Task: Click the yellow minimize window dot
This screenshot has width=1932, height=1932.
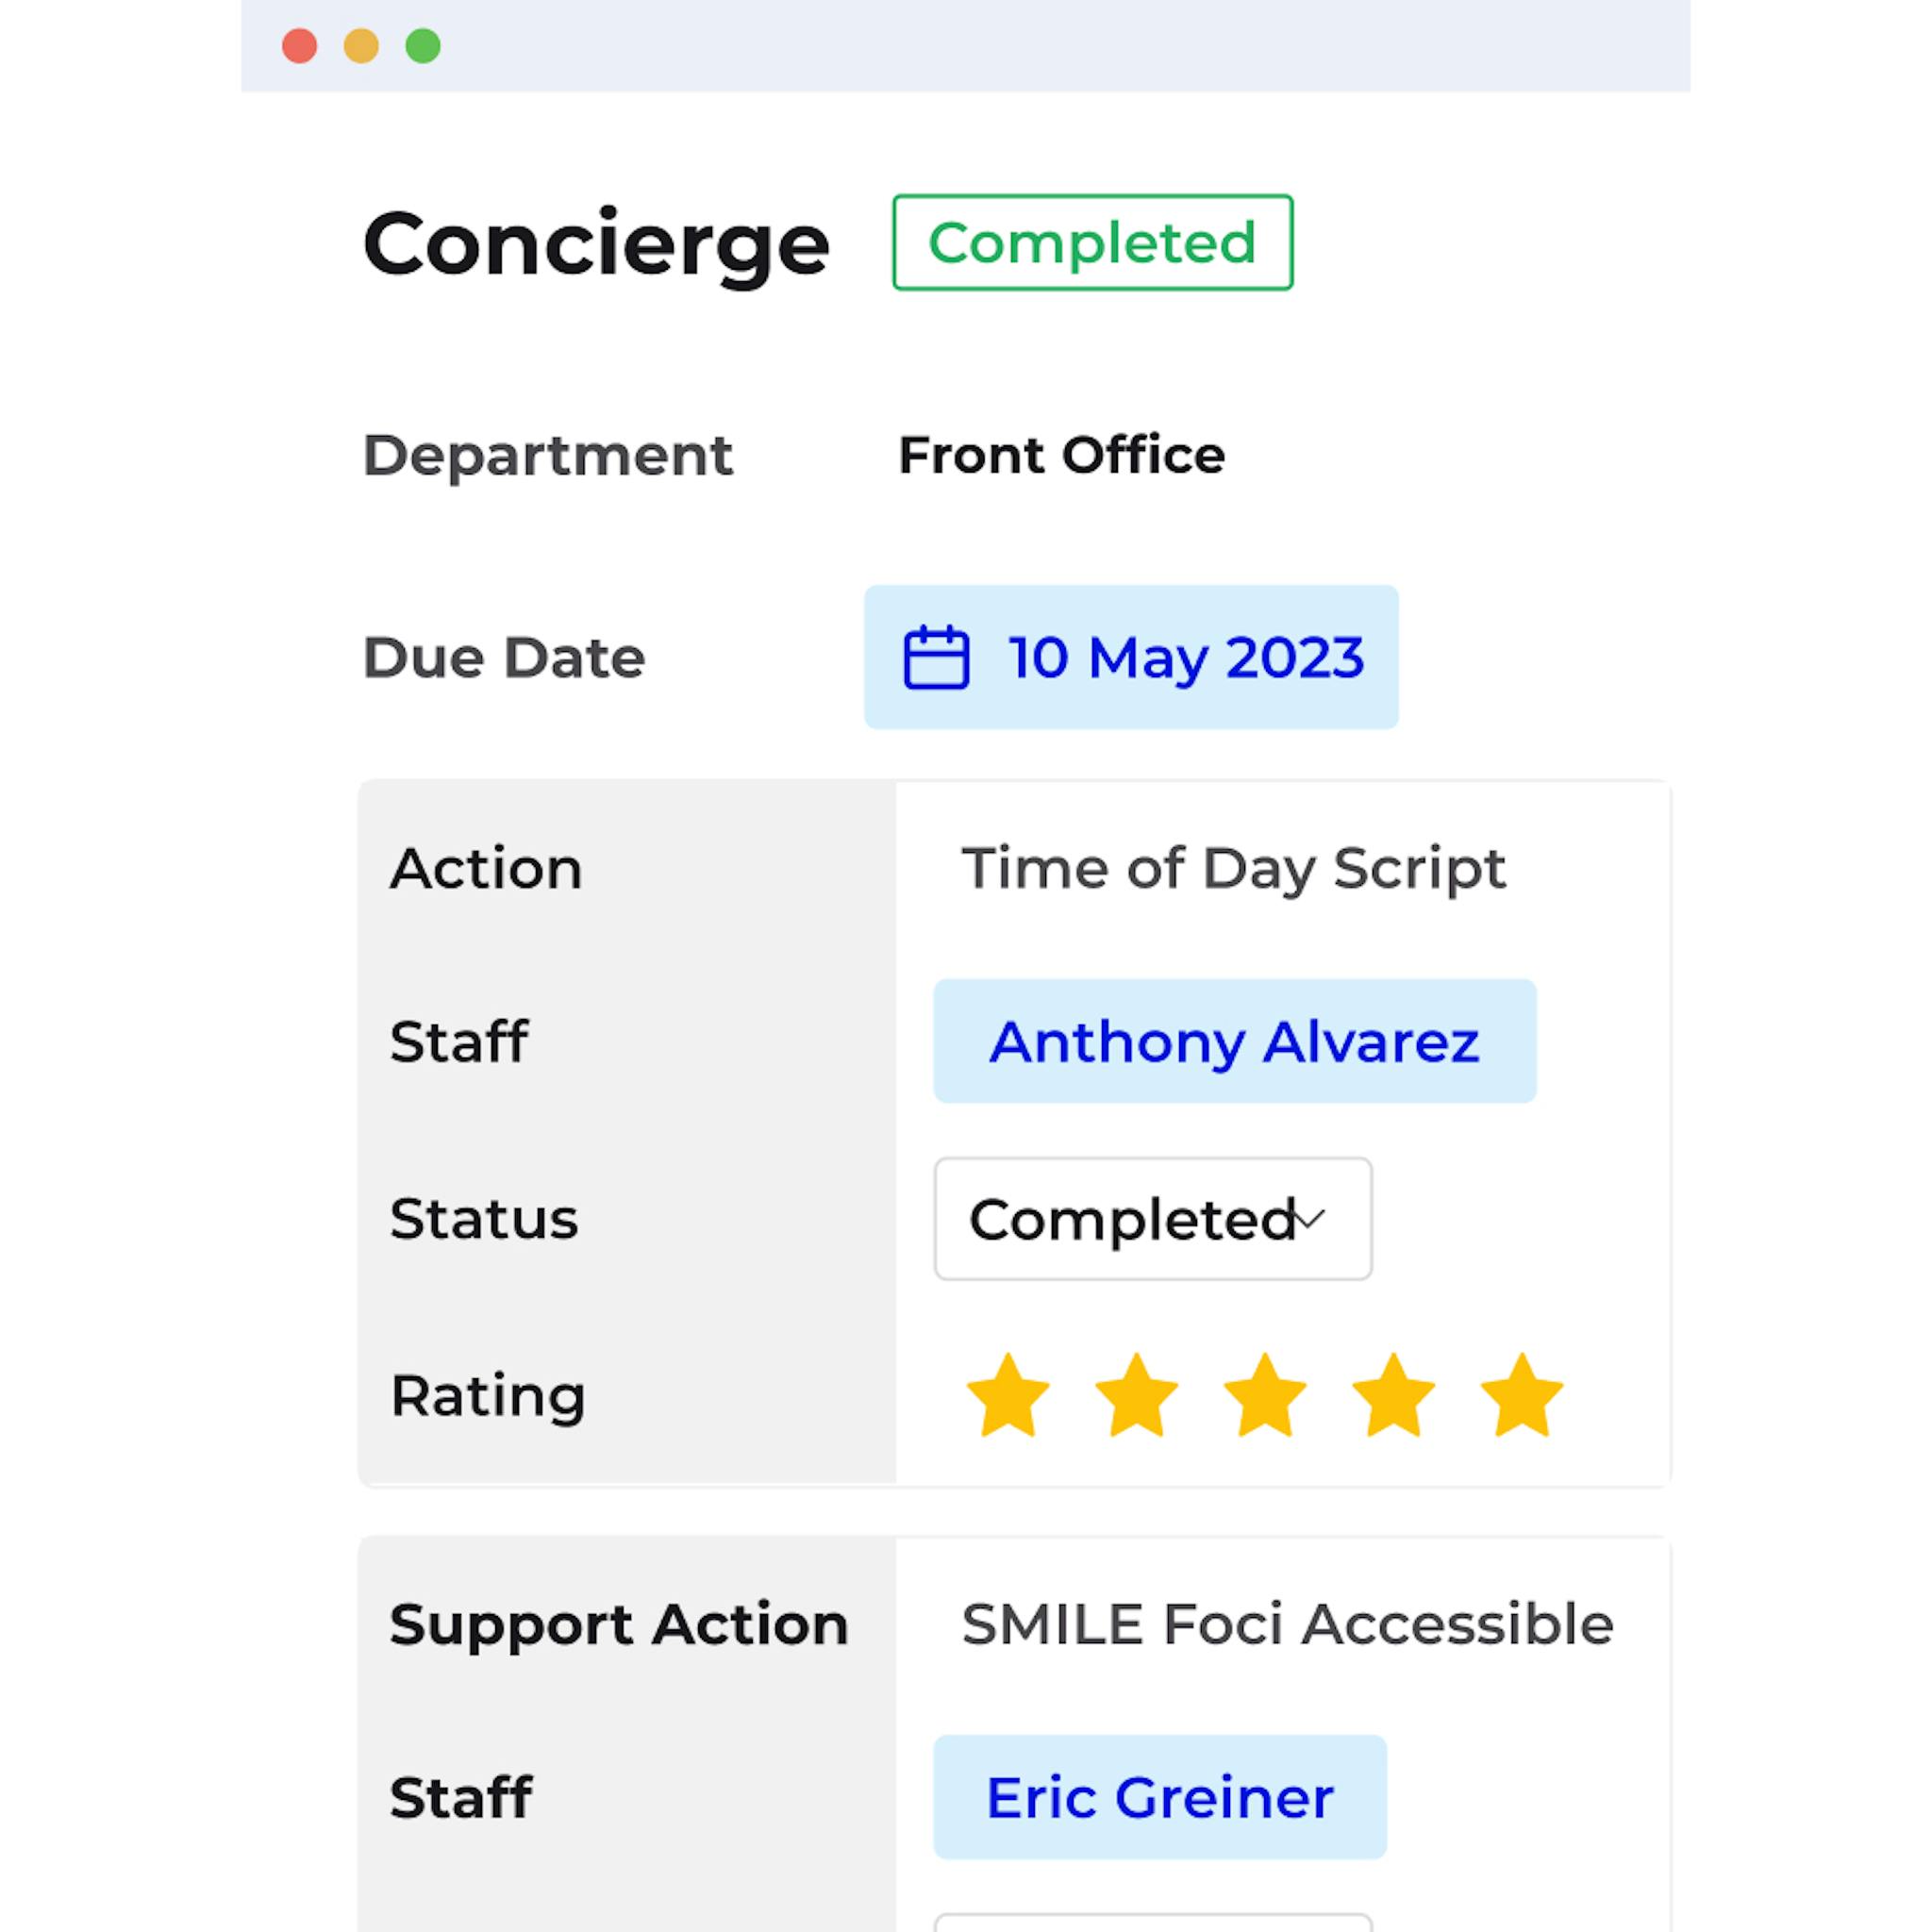Action: click(x=361, y=46)
